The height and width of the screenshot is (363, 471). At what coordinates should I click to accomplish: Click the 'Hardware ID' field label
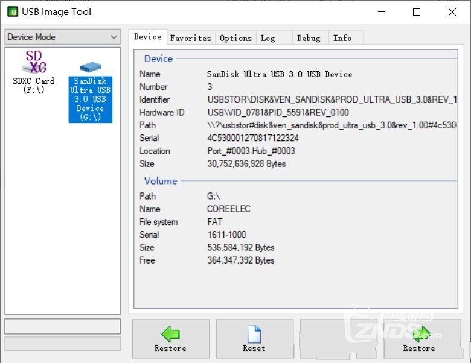click(162, 113)
